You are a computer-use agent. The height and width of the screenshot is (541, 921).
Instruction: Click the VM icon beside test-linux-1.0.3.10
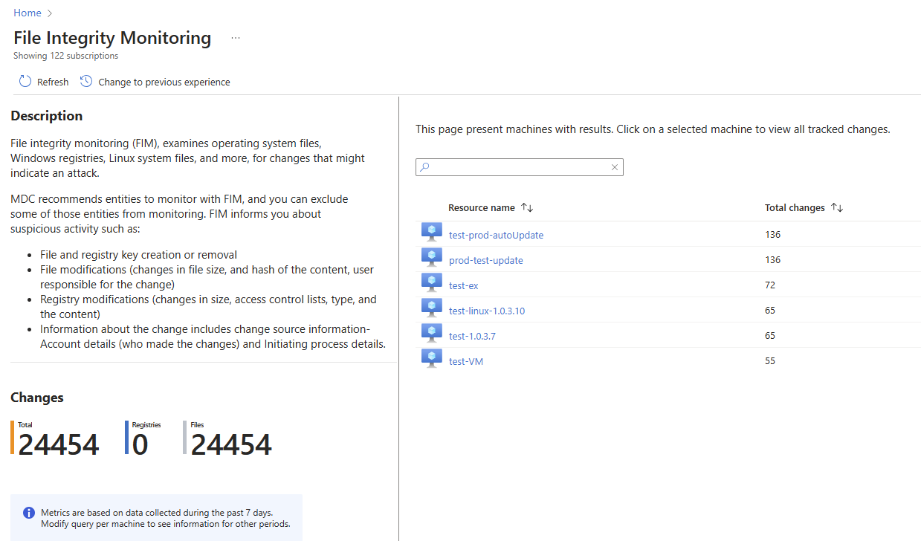pos(432,307)
